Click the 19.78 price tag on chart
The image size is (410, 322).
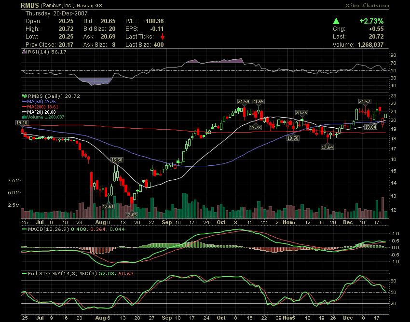(x=255, y=127)
